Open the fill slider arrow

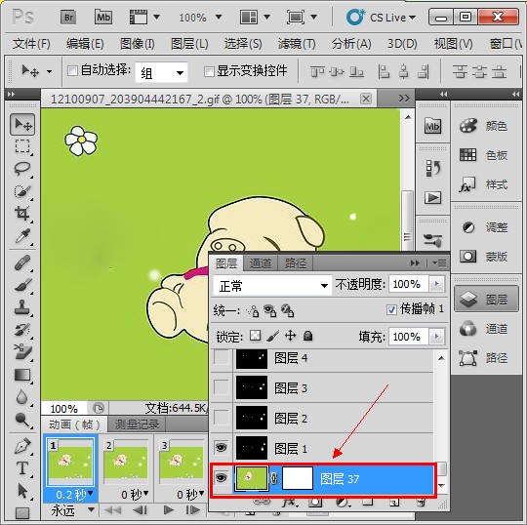coord(436,337)
